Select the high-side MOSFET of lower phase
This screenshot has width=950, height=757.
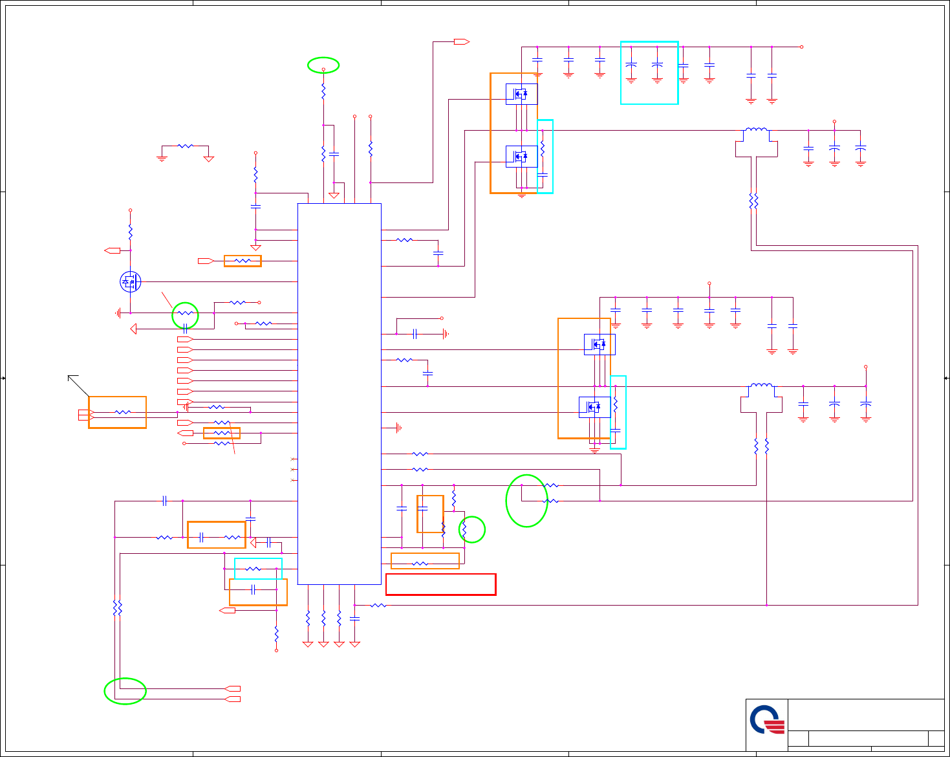pos(599,344)
